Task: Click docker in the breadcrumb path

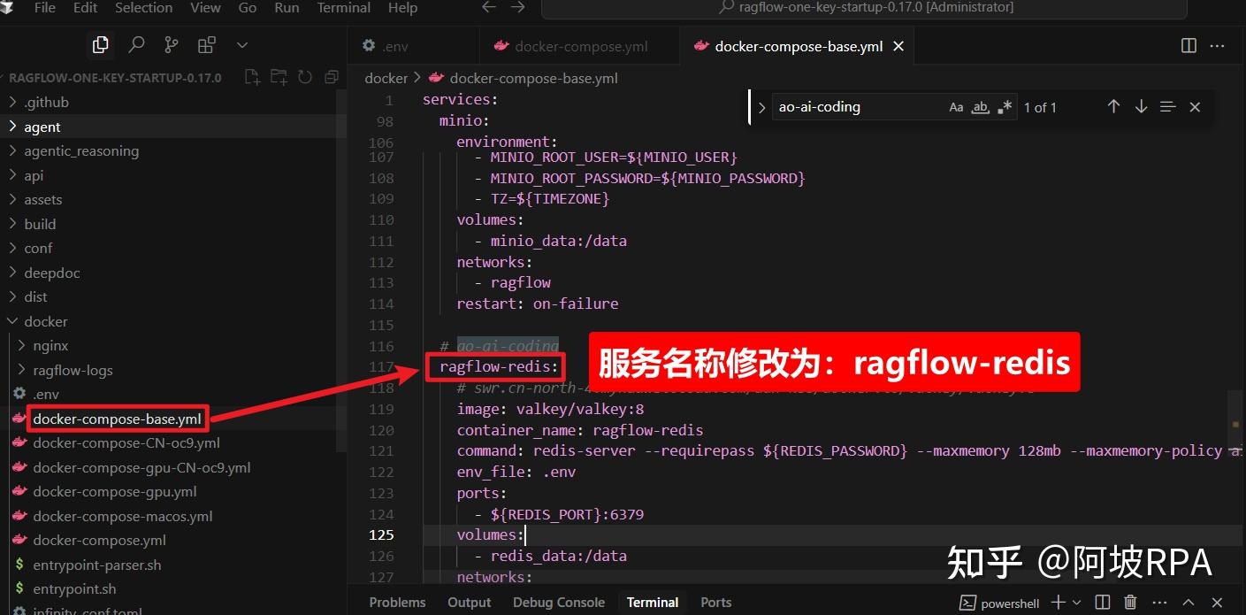Action: [x=386, y=78]
